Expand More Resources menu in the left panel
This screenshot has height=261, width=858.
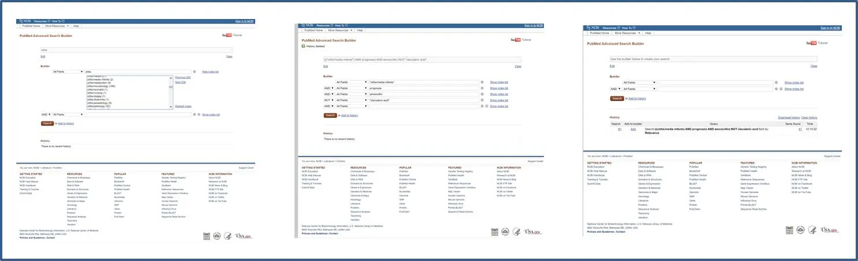point(57,26)
